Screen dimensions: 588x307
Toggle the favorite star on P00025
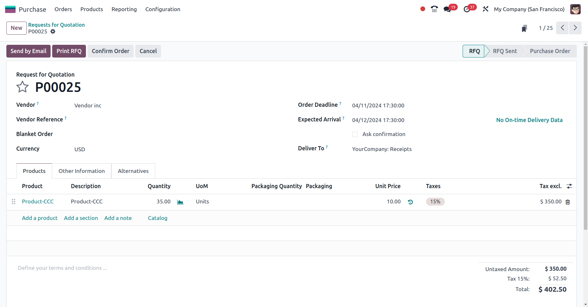[22, 86]
